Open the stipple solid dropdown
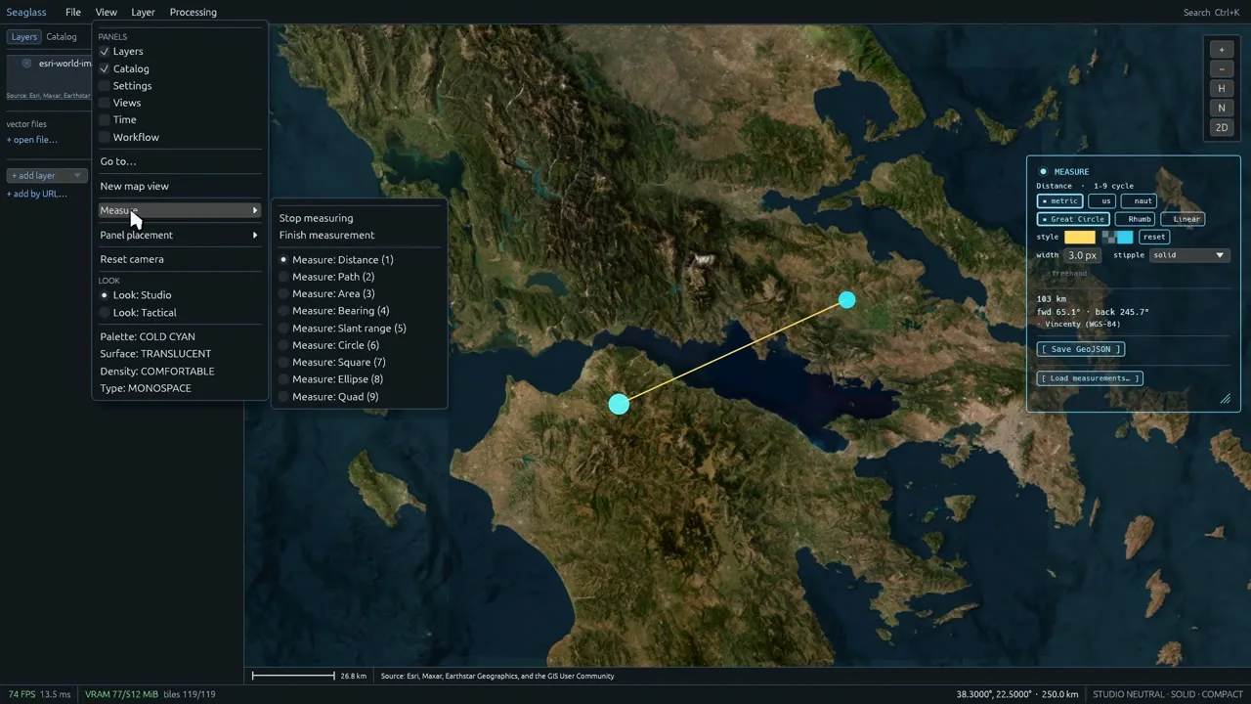 [1188, 255]
